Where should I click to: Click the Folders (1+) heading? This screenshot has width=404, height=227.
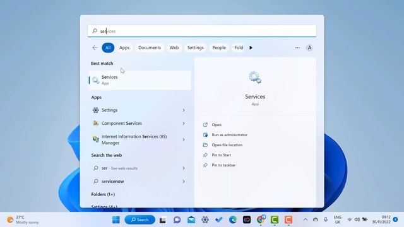[103, 194]
